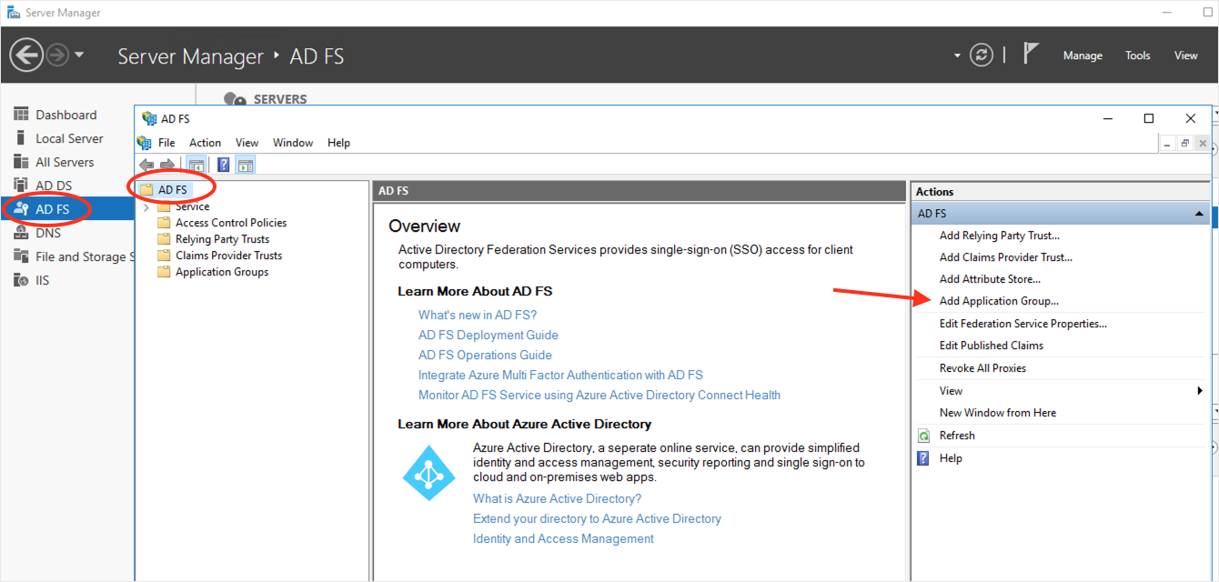The height and width of the screenshot is (582, 1219).
Task: Open the Tools menu in Server Manager
Action: click(1138, 55)
